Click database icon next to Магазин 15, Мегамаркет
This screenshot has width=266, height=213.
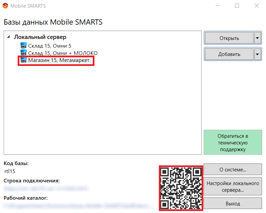pos(24,60)
